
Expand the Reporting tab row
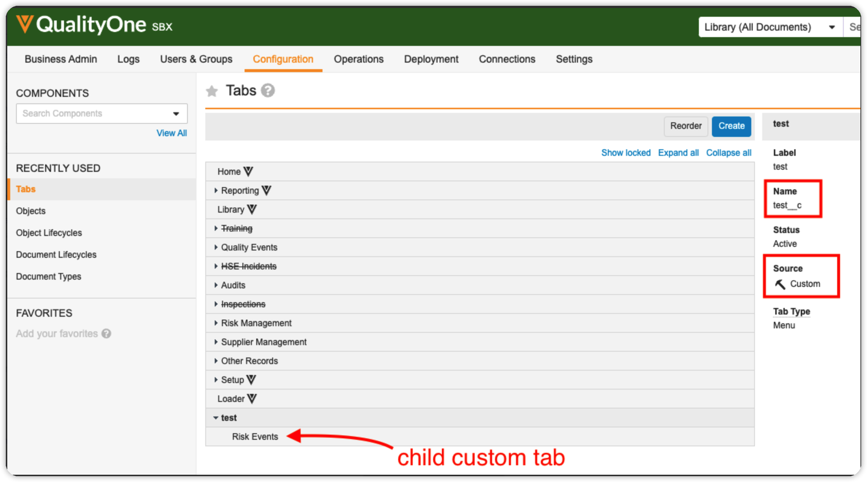coord(216,190)
